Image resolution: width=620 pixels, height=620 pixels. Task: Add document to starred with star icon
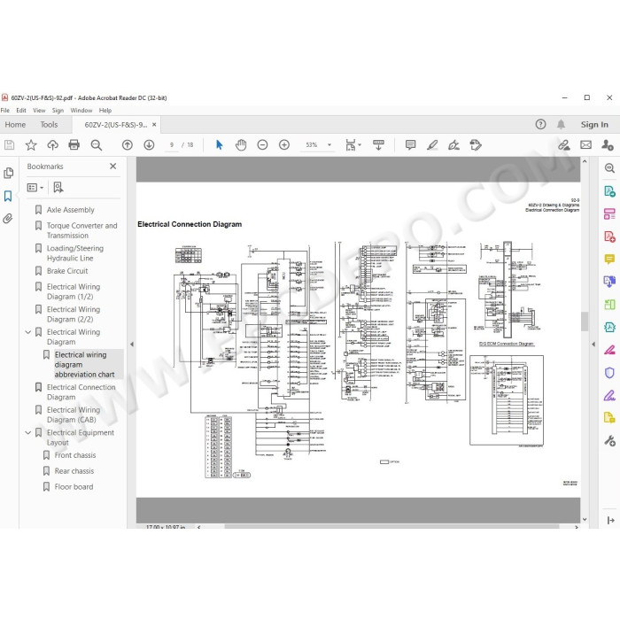[x=31, y=145]
